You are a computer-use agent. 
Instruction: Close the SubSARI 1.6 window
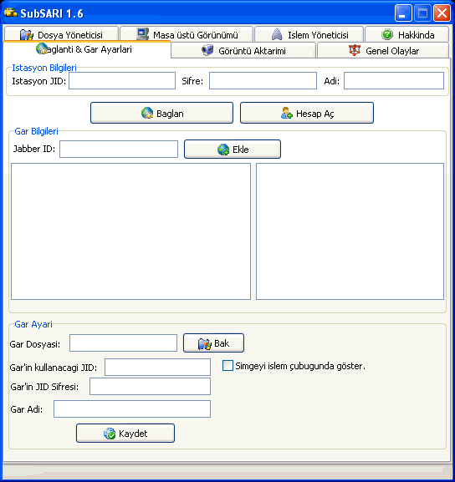point(442,13)
